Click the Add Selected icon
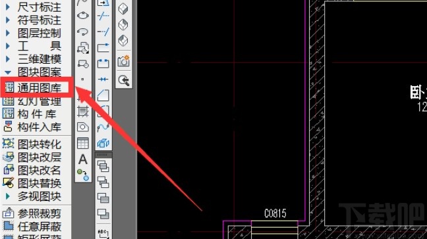This screenshot has width=427, height=239. click(83, 175)
